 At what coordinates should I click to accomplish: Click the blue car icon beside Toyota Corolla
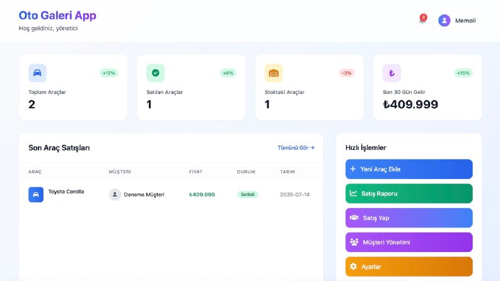pos(36,195)
